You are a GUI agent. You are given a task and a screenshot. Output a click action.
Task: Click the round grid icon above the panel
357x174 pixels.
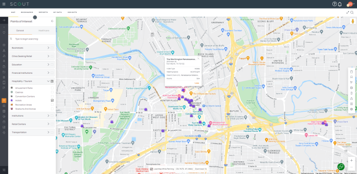point(35,17)
